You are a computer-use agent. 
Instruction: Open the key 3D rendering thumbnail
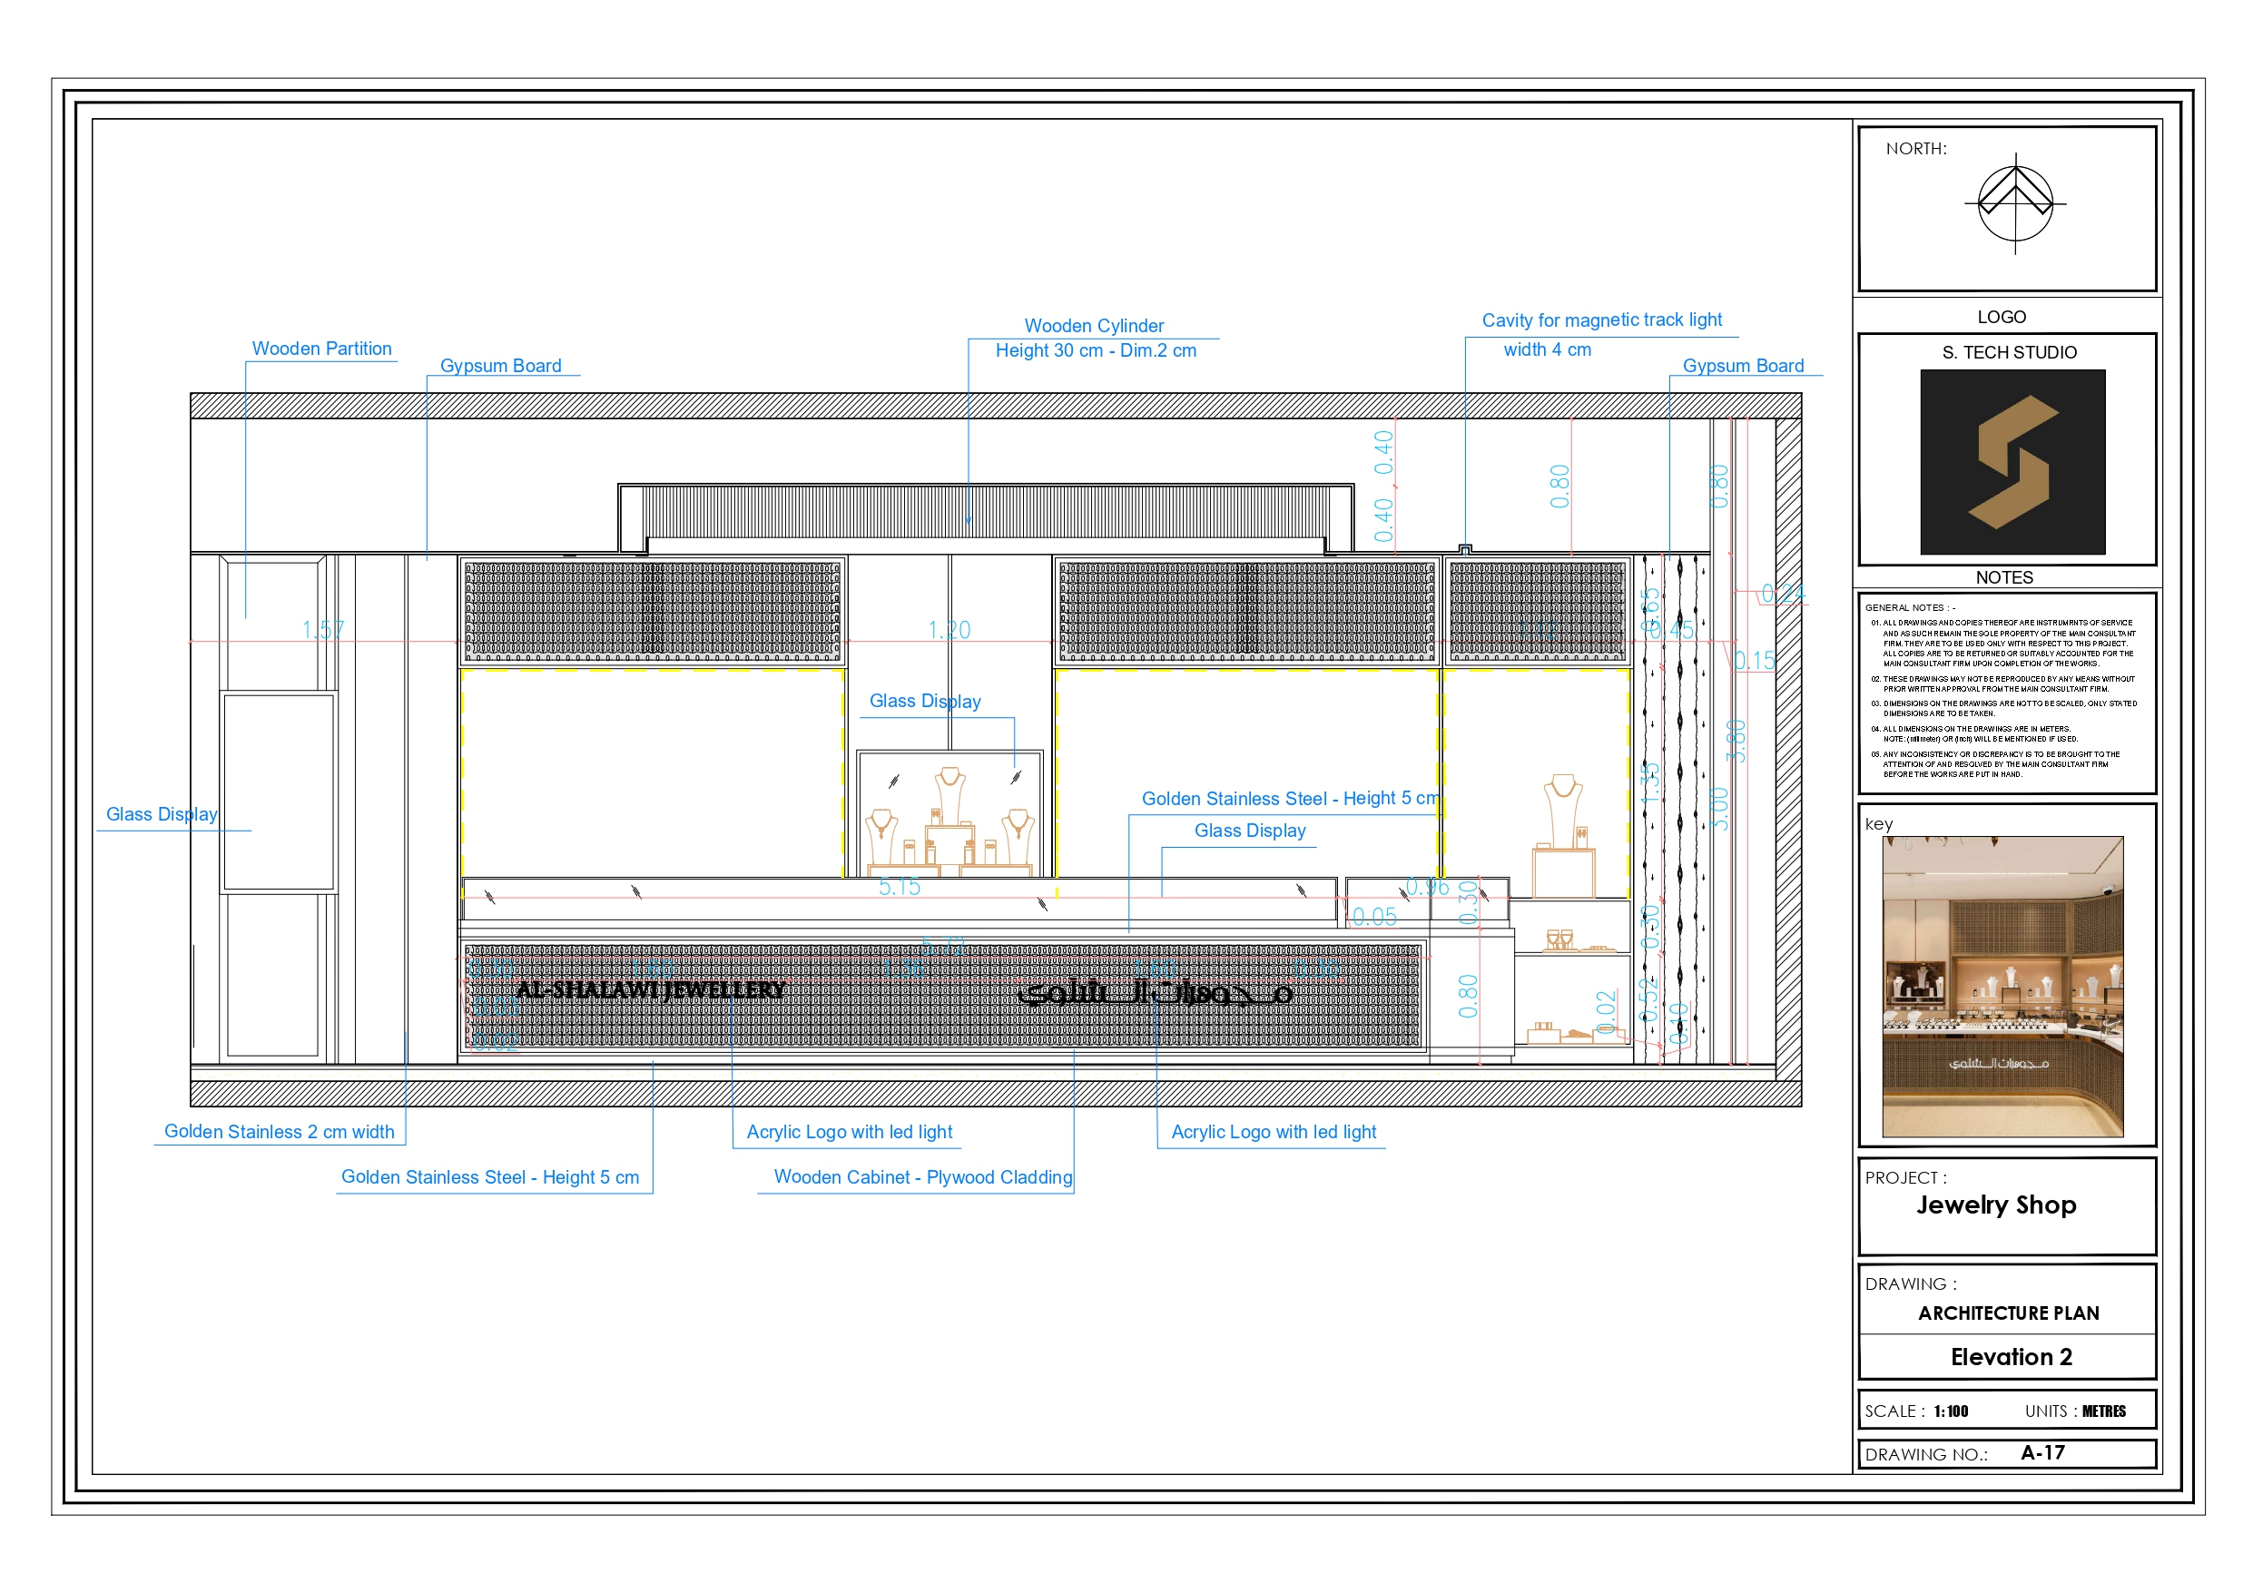[x=2002, y=986]
